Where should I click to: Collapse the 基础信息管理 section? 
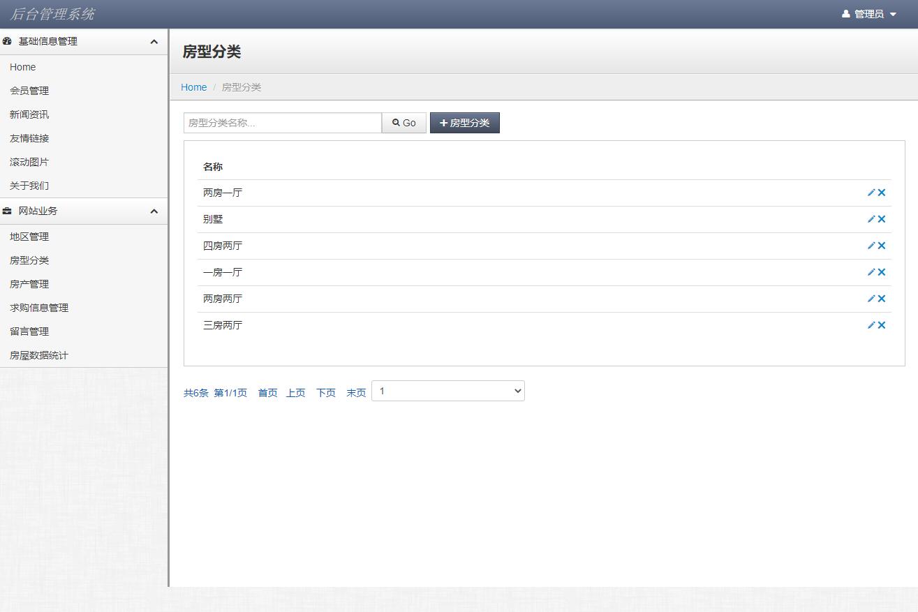click(154, 41)
